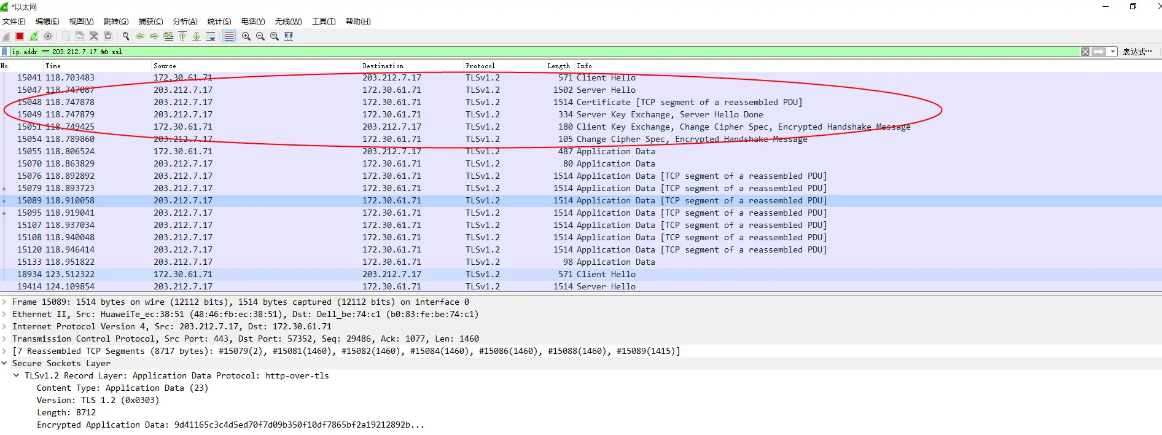The height and width of the screenshot is (435, 1162).
Task: Open capture options gear icon
Action: click(x=48, y=36)
